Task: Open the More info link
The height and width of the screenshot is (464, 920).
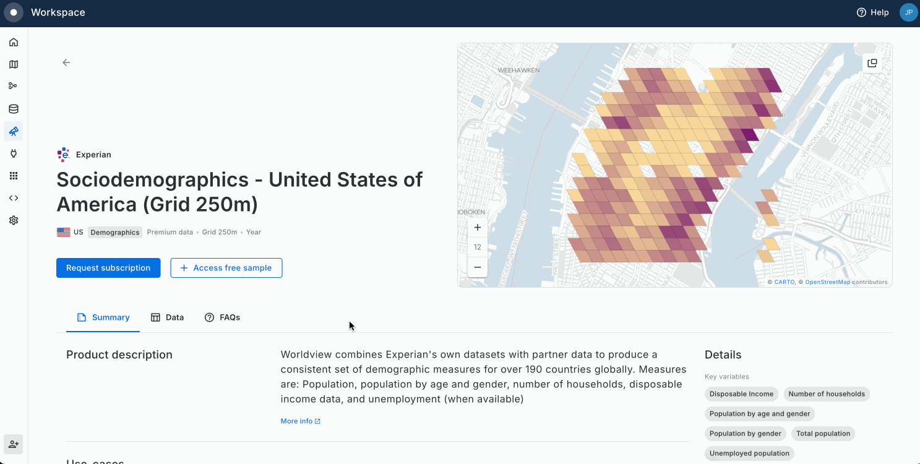Action: coord(300,421)
